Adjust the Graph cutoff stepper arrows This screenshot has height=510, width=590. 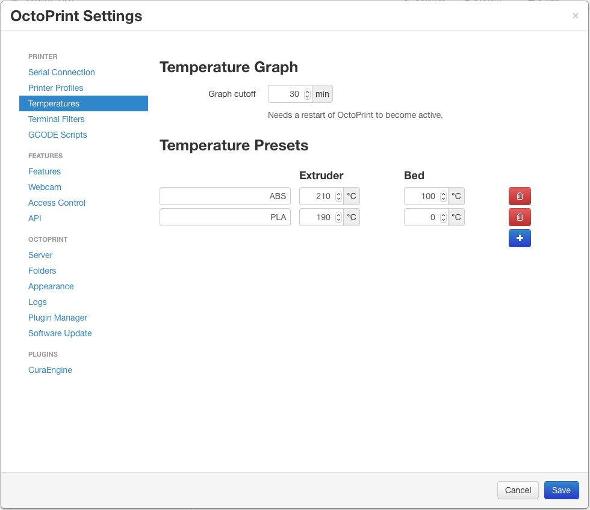click(x=308, y=94)
